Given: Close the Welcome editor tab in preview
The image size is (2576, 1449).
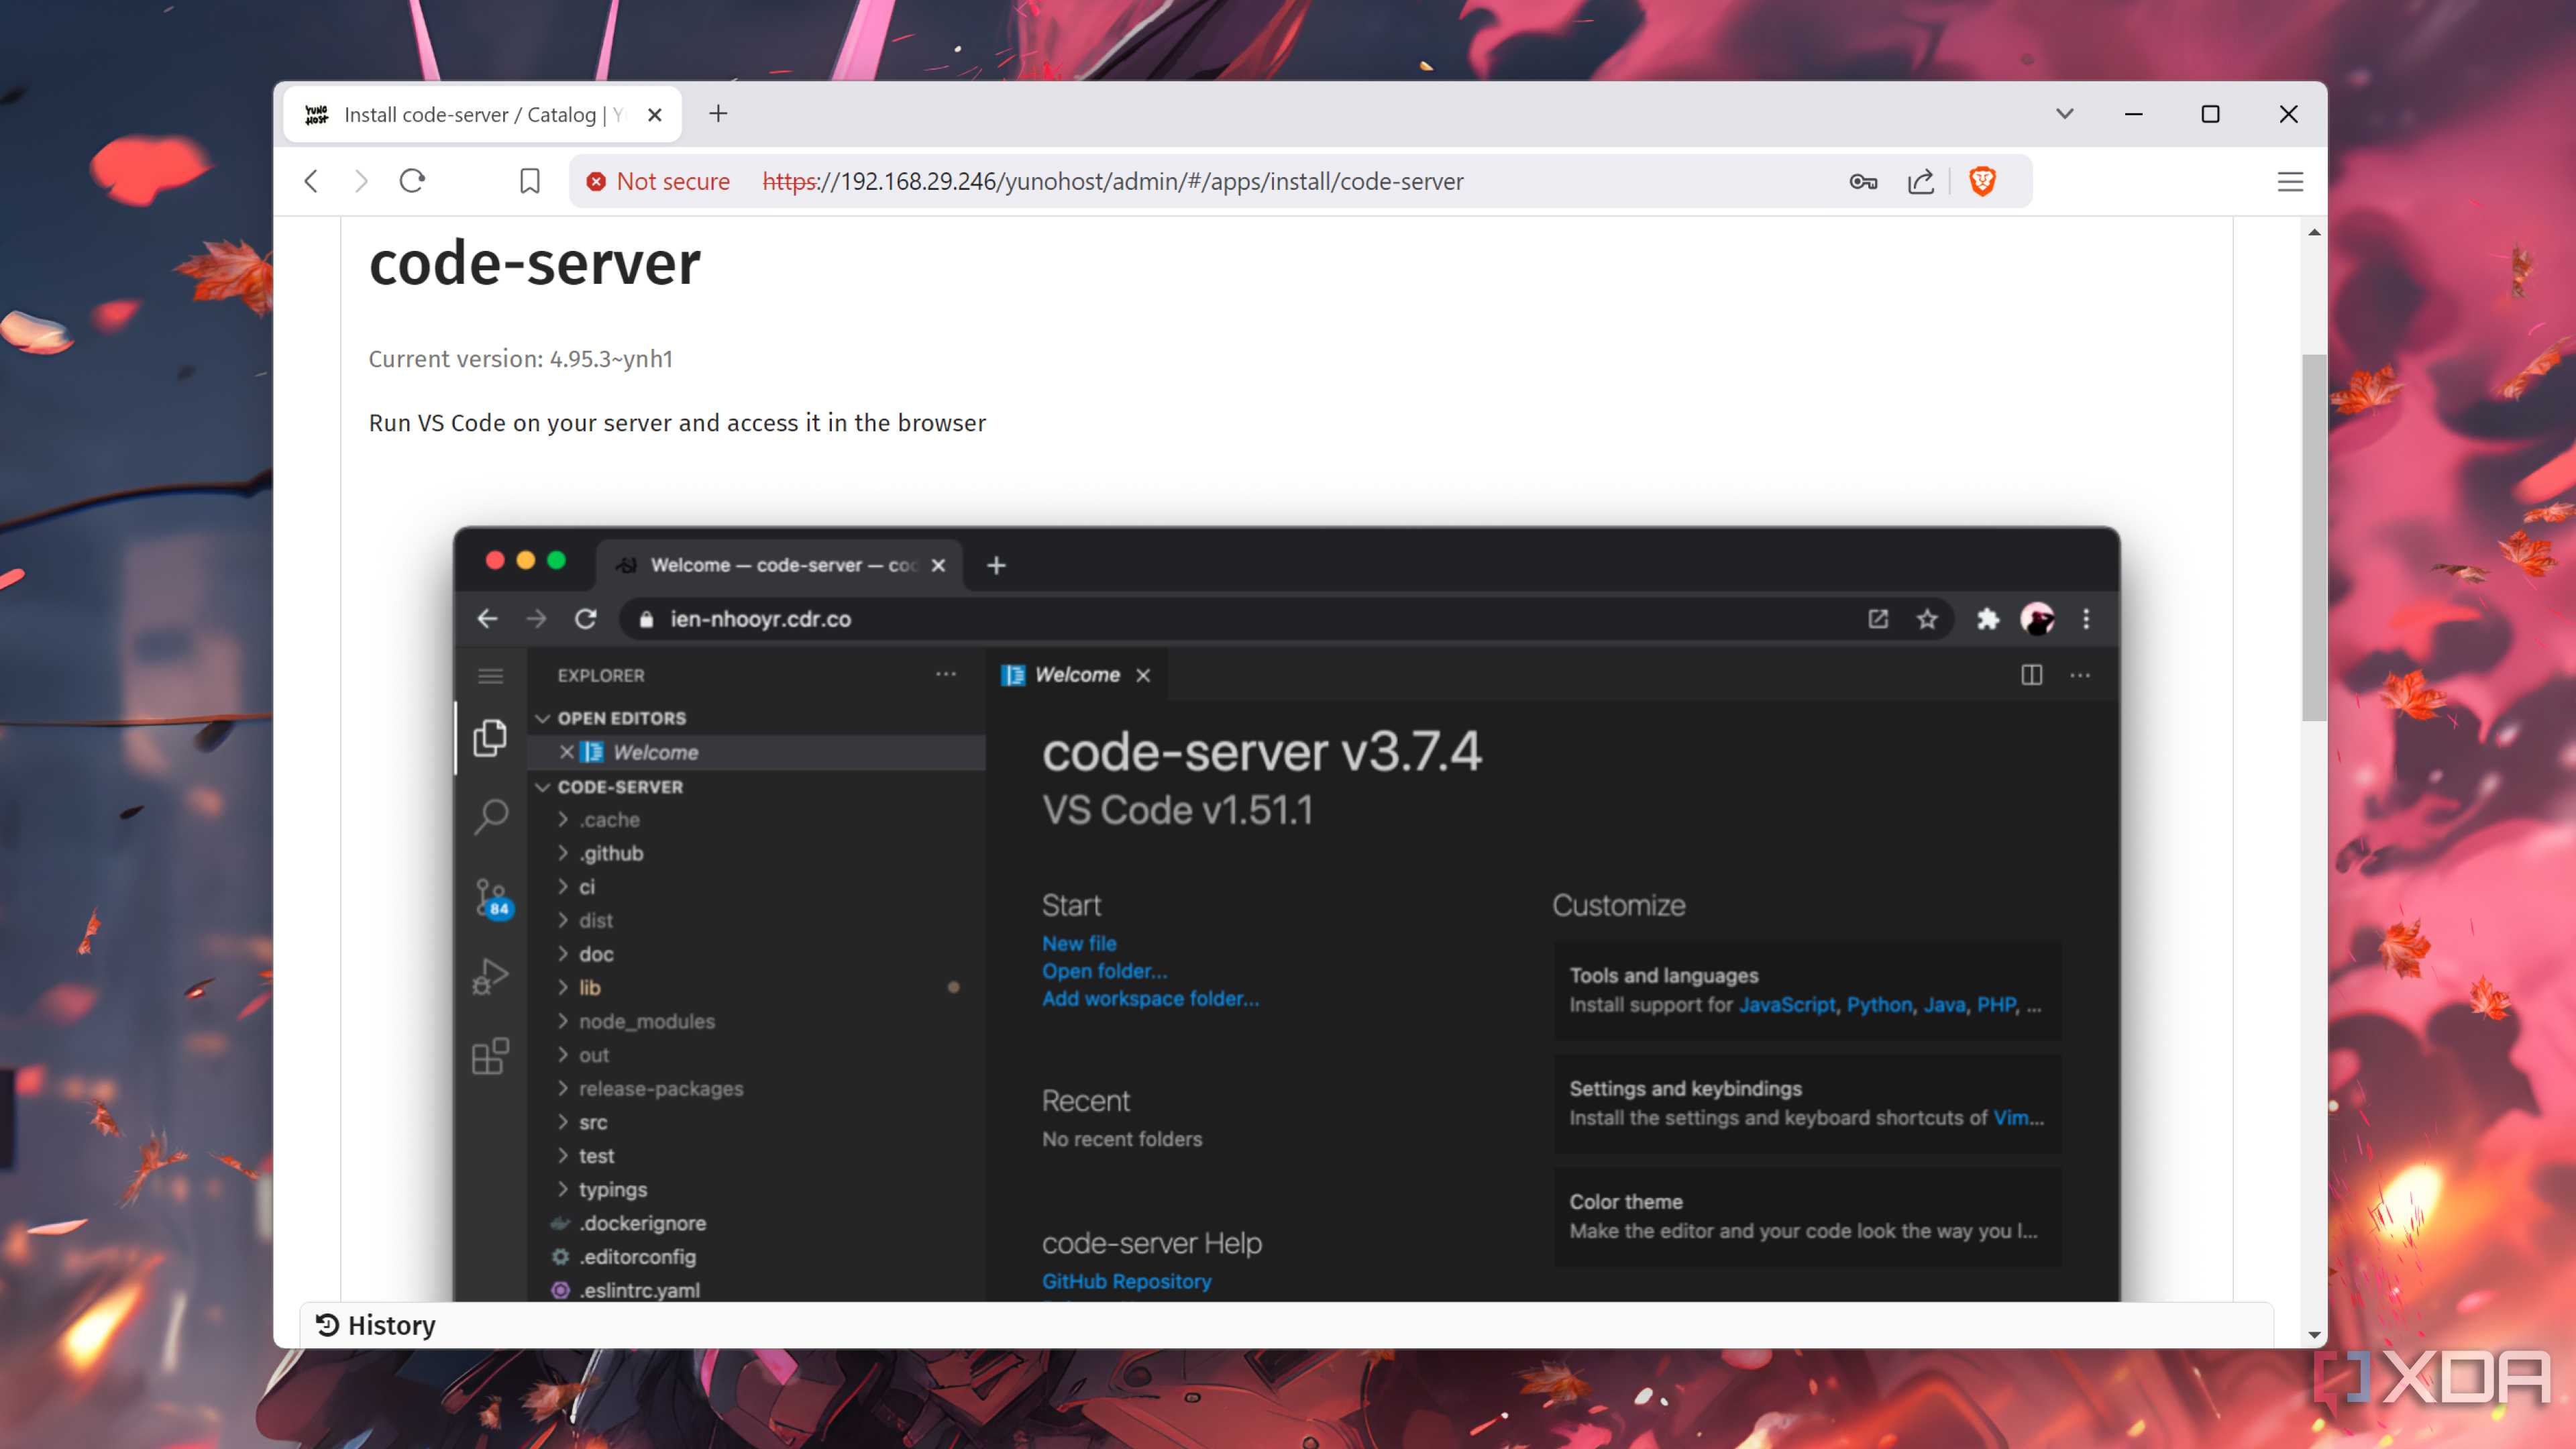Looking at the screenshot, I should click(x=1143, y=676).
